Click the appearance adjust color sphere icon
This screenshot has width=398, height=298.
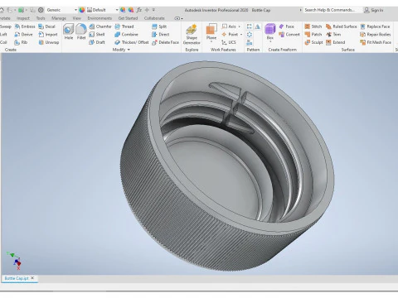123,10
